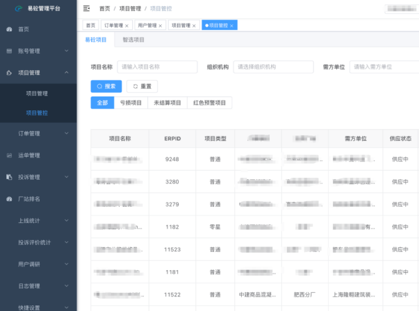
Task: Collapse sidebar with the hamburger icon
Action: [x=86, y=8]
